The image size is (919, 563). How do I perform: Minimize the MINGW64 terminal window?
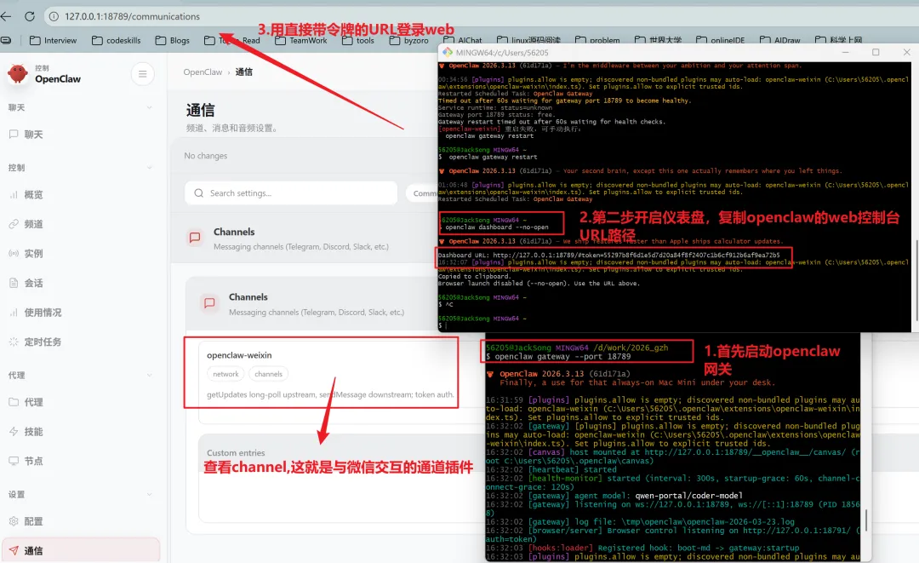tap(846, 52)
